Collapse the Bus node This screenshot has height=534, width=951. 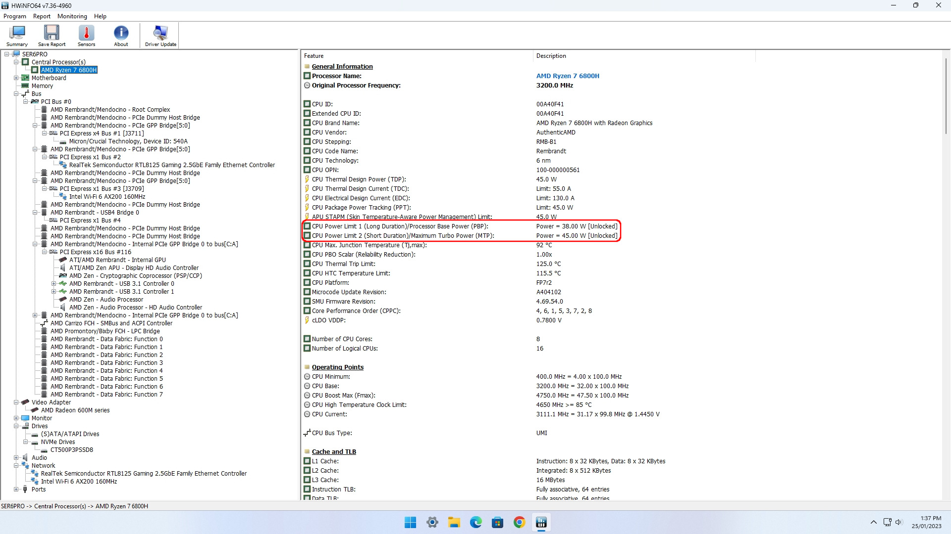click(16, 94)
